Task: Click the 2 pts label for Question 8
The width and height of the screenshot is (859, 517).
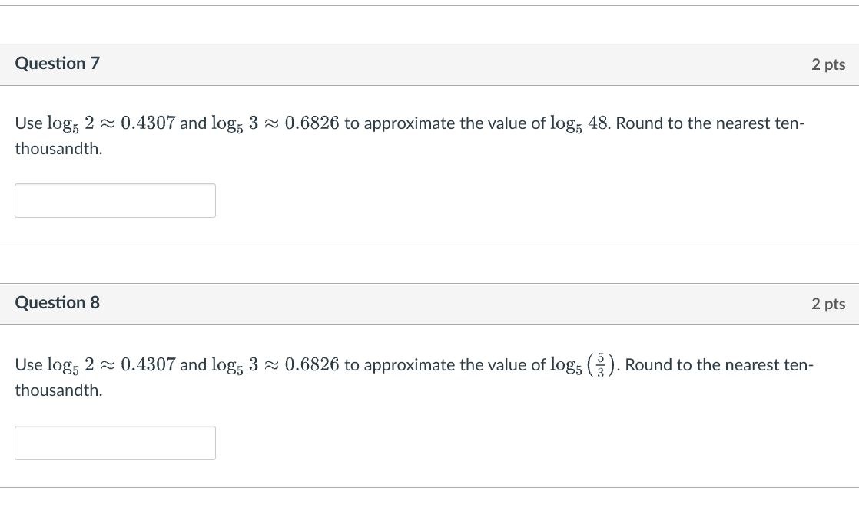Action: tap(827, 304)
